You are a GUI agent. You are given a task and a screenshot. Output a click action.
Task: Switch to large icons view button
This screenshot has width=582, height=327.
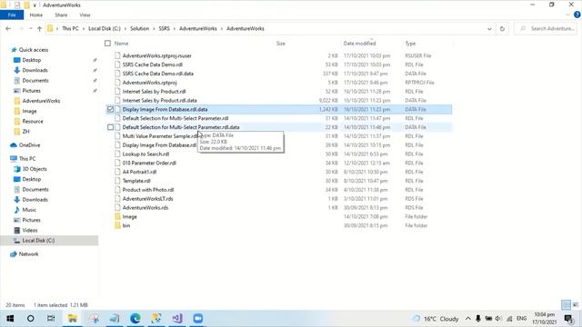(x=576, y=305)
